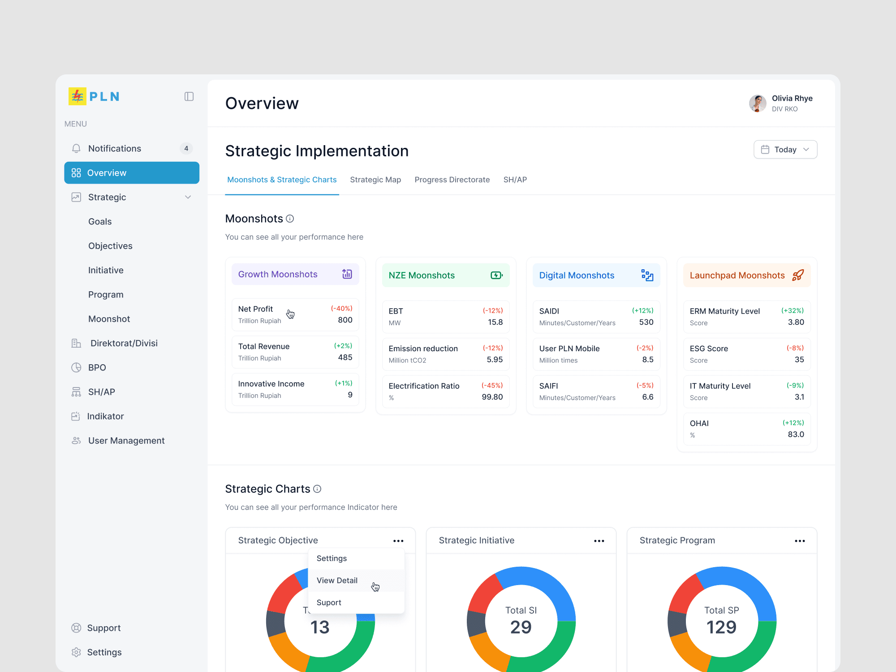The width and height of the screenshot is (896, 672).
Task: Open the EBT metric card
Action: [446, 317]
